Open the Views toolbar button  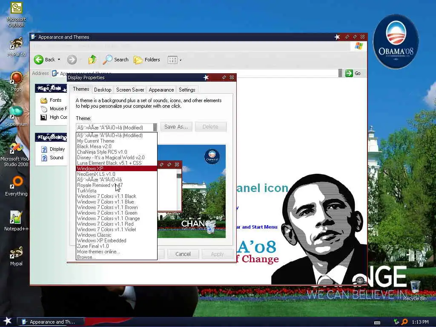coord(172,60)
